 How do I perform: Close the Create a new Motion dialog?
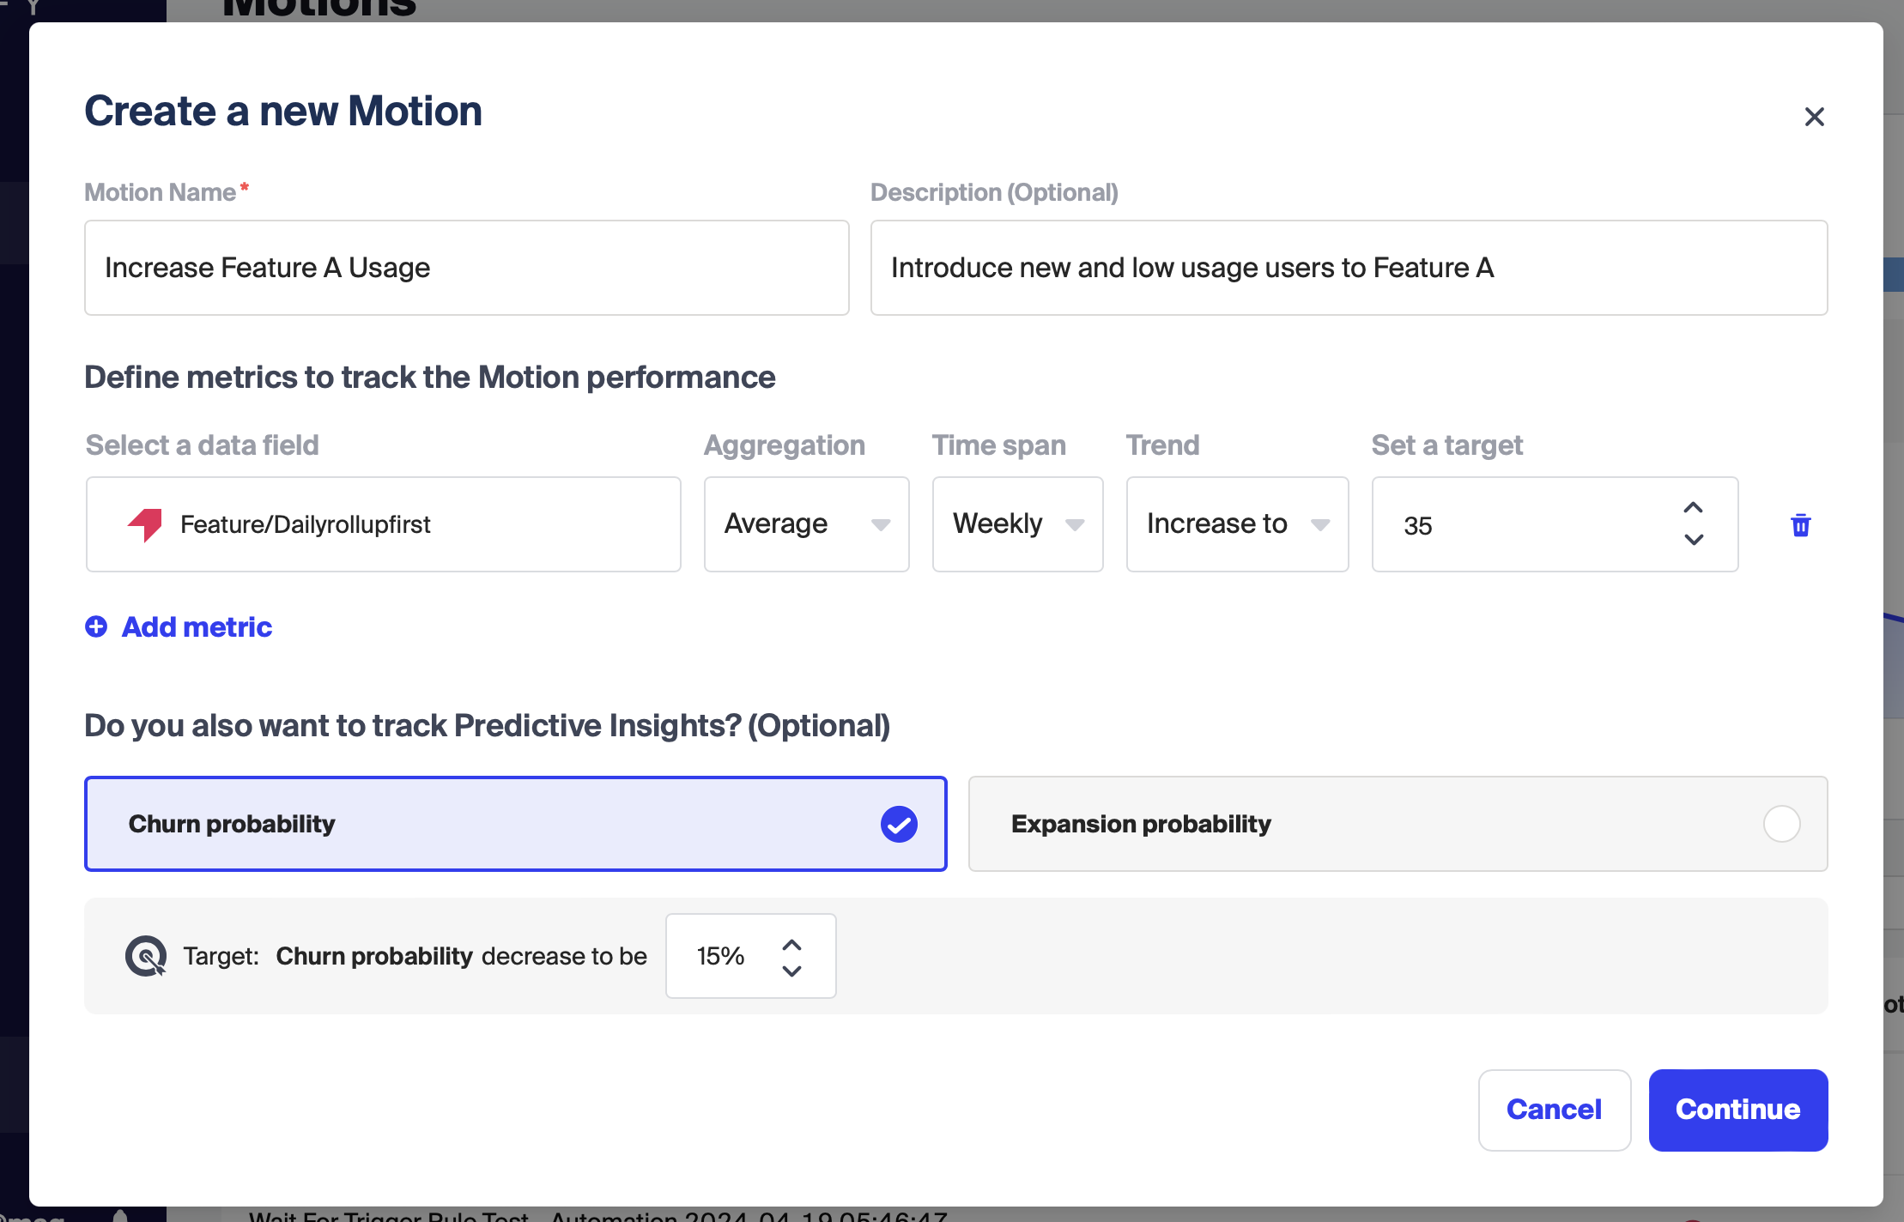(x=1814, y=117)
